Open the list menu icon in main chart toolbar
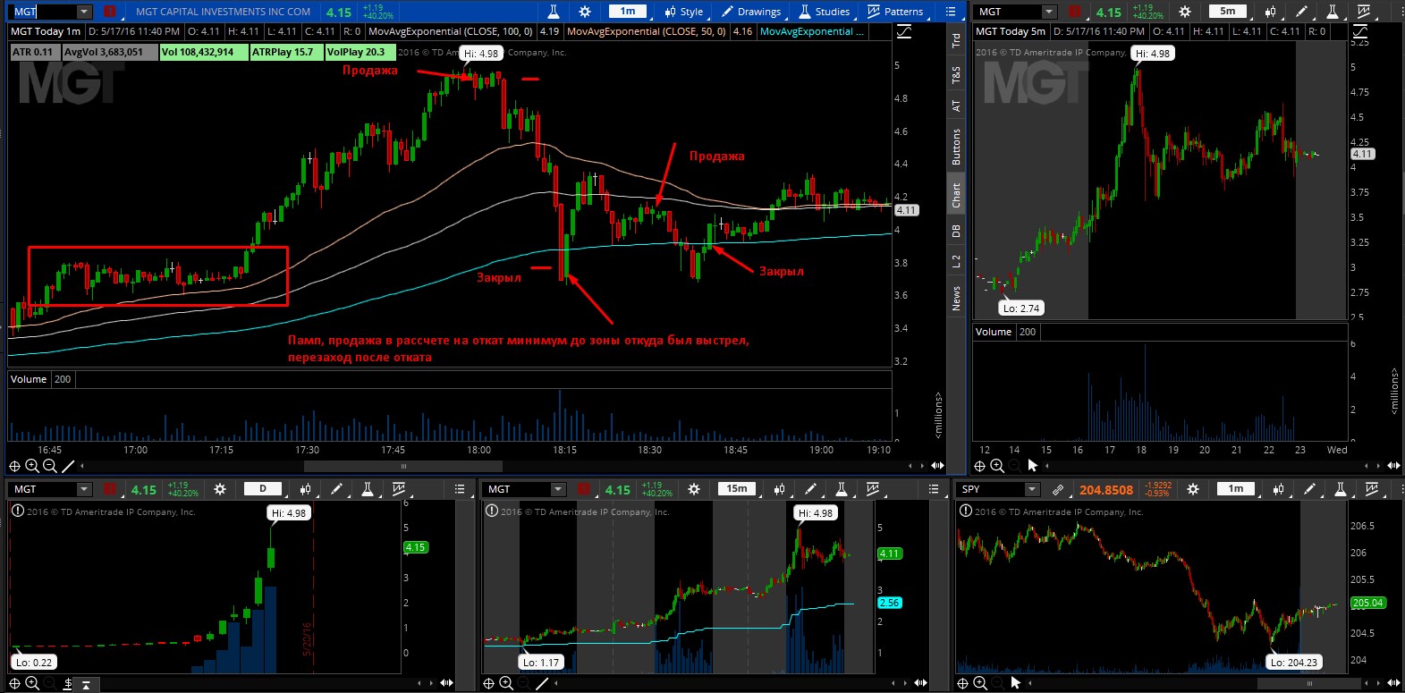 coord(951,12)
